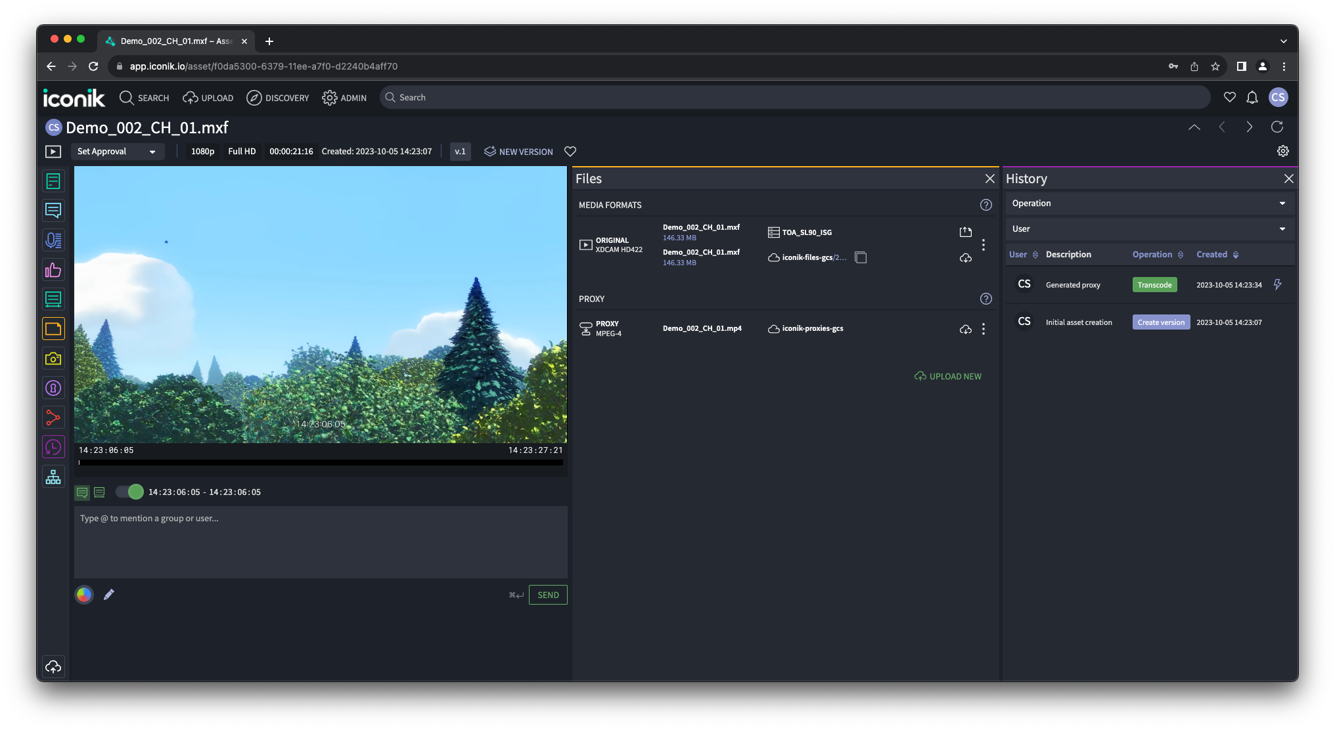Open help for PROXY section

click(985, 299)
